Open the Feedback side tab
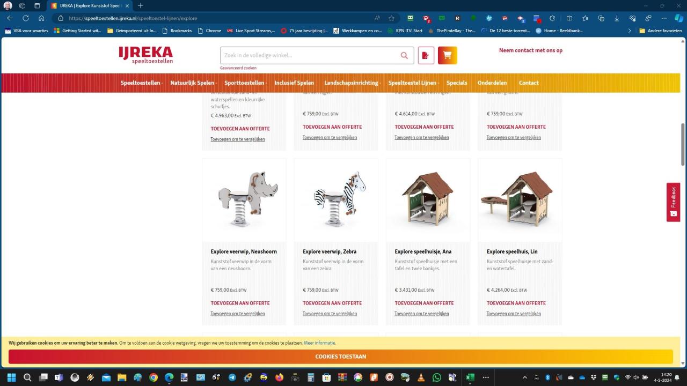 click(673, 202)
